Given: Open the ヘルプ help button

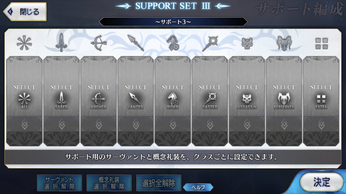Looking at the screenshot, I should (x=198, y=187).
